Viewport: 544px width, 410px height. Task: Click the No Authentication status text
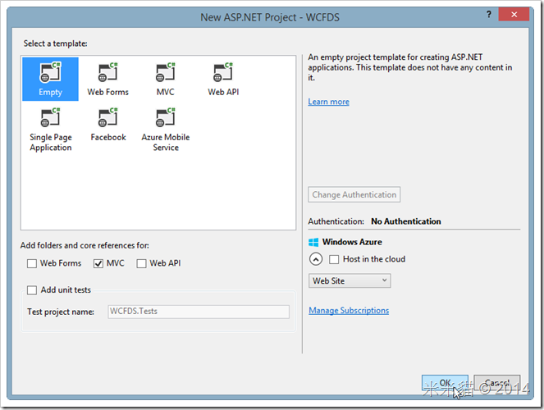pyautogui.click(x=406, y=221)
